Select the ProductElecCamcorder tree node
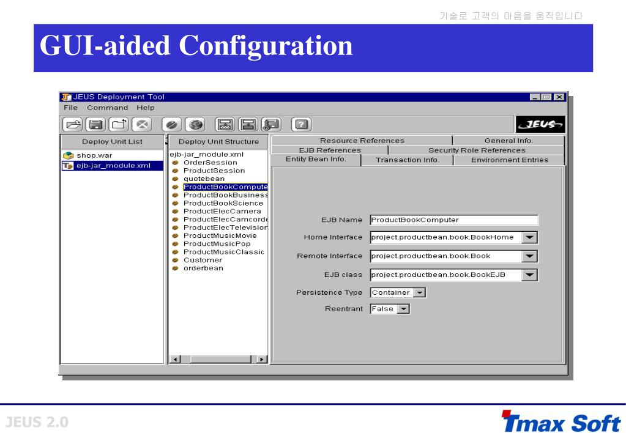The width and height of the screenshot is (626, 433). [x=225, y=220]
